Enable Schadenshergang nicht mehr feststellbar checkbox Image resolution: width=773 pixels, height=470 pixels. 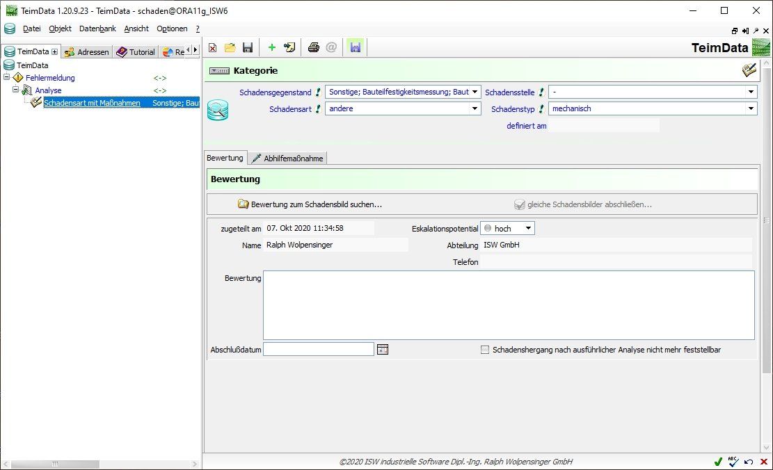click(x=485, y=350)
